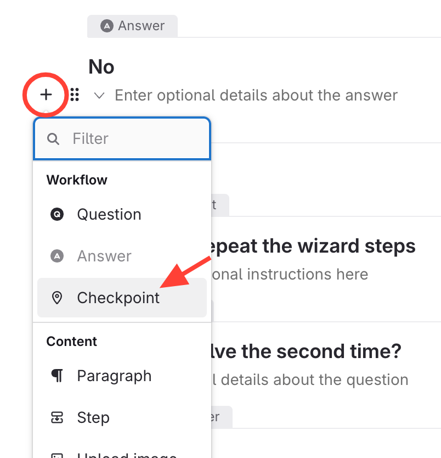441x458 pixels.
Task: Click into the Filter search field
Action: click(x=137, y=138)
